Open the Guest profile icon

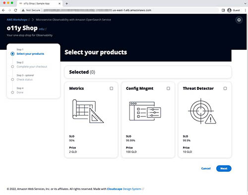[229, 10]
